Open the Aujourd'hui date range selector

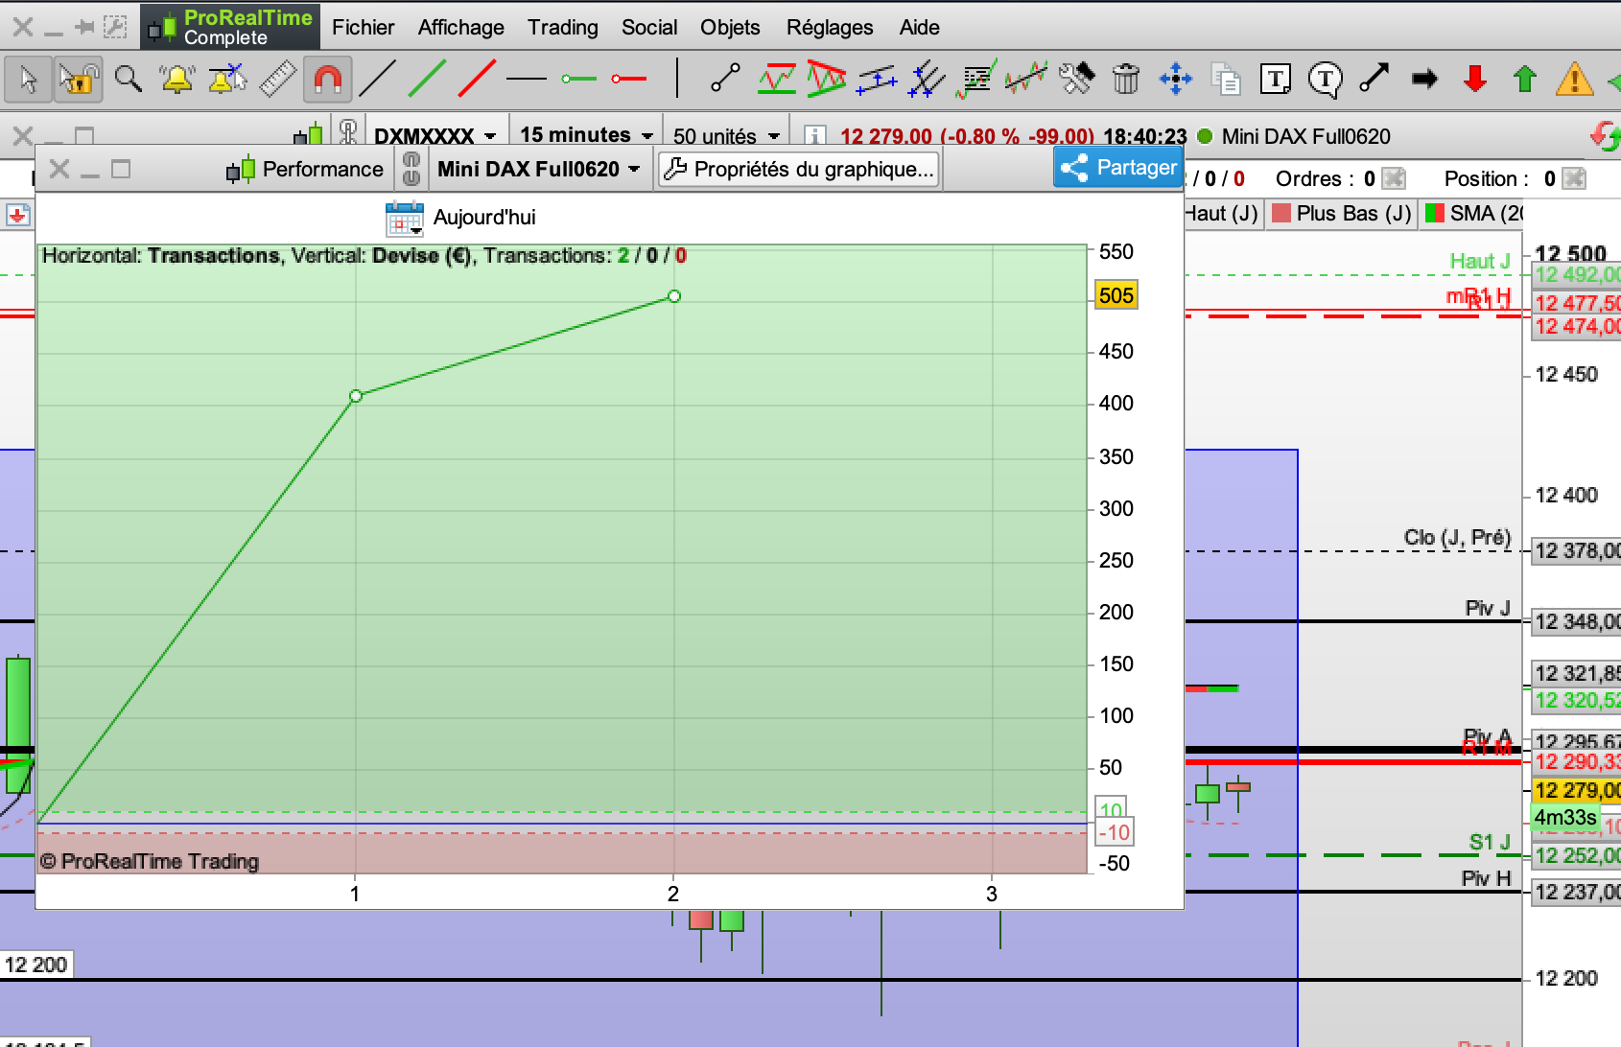(x=461, y=218)
